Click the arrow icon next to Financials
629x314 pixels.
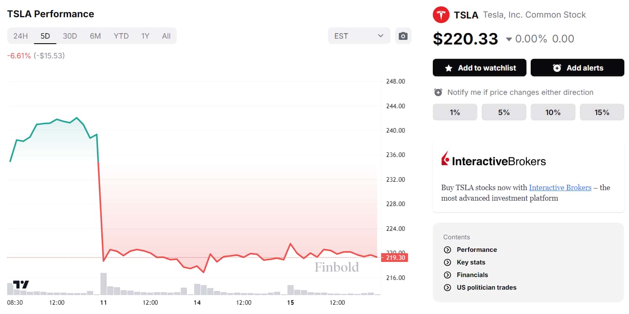[x=447, y=275]
